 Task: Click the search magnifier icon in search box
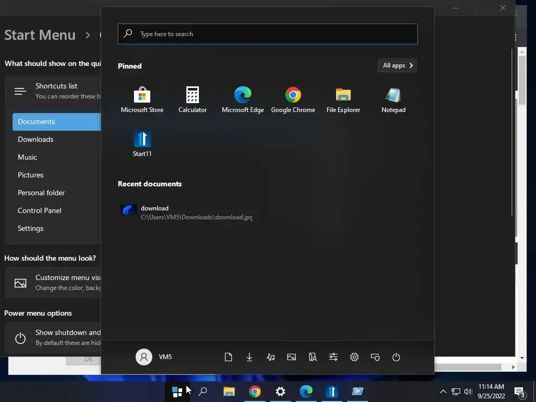[x=128, y=33]
